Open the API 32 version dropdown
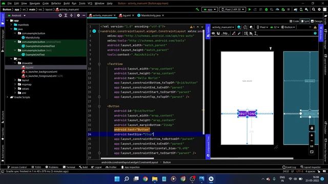 point(275,27)
